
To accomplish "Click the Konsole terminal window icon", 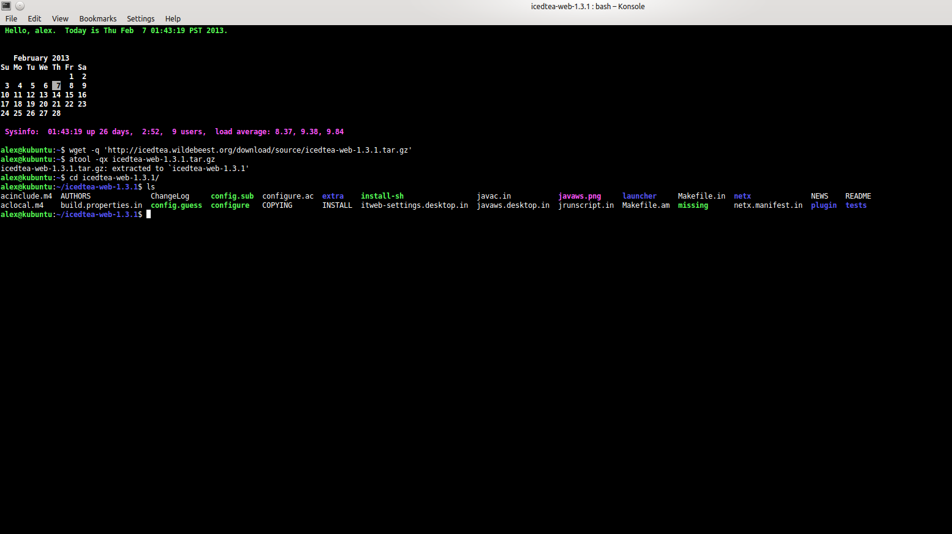I will click(6, 6).
